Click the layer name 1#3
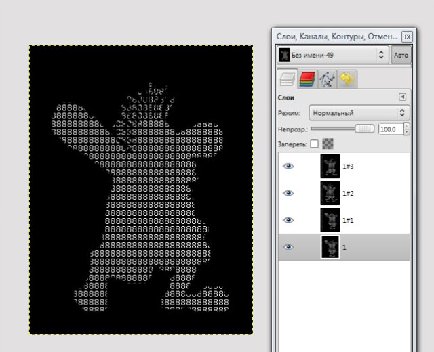The height and width of the screenshot is (352, 434). pos(348,166)
